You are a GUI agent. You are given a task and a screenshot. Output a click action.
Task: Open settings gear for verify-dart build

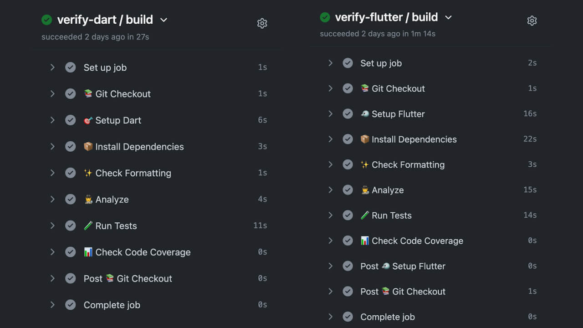(x=262, y=23)
